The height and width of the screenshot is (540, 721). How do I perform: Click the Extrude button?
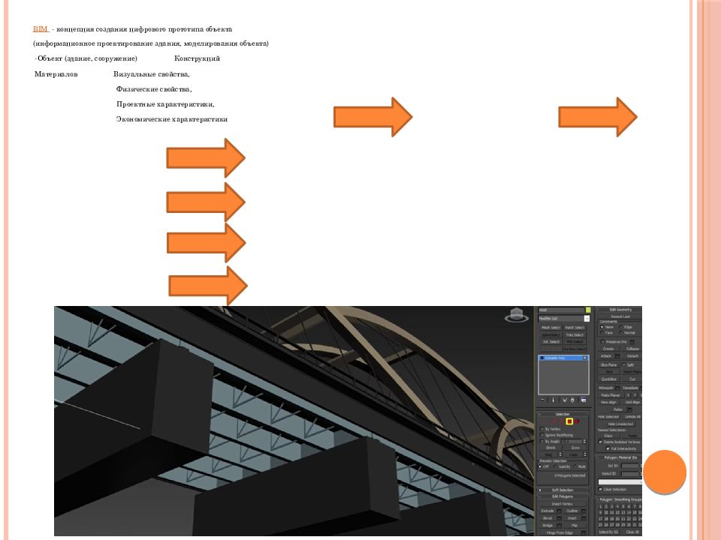(x=548, y=511)
